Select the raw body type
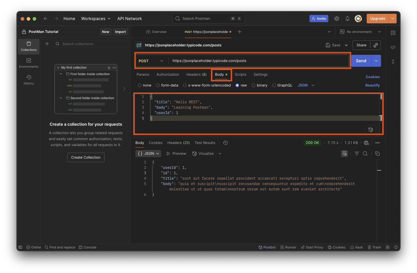Image resolution: width=417 pixels, height=273 pixels. [237, 85]
